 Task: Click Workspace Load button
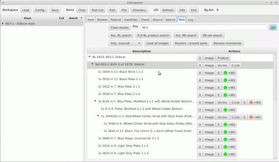point(25,10)
